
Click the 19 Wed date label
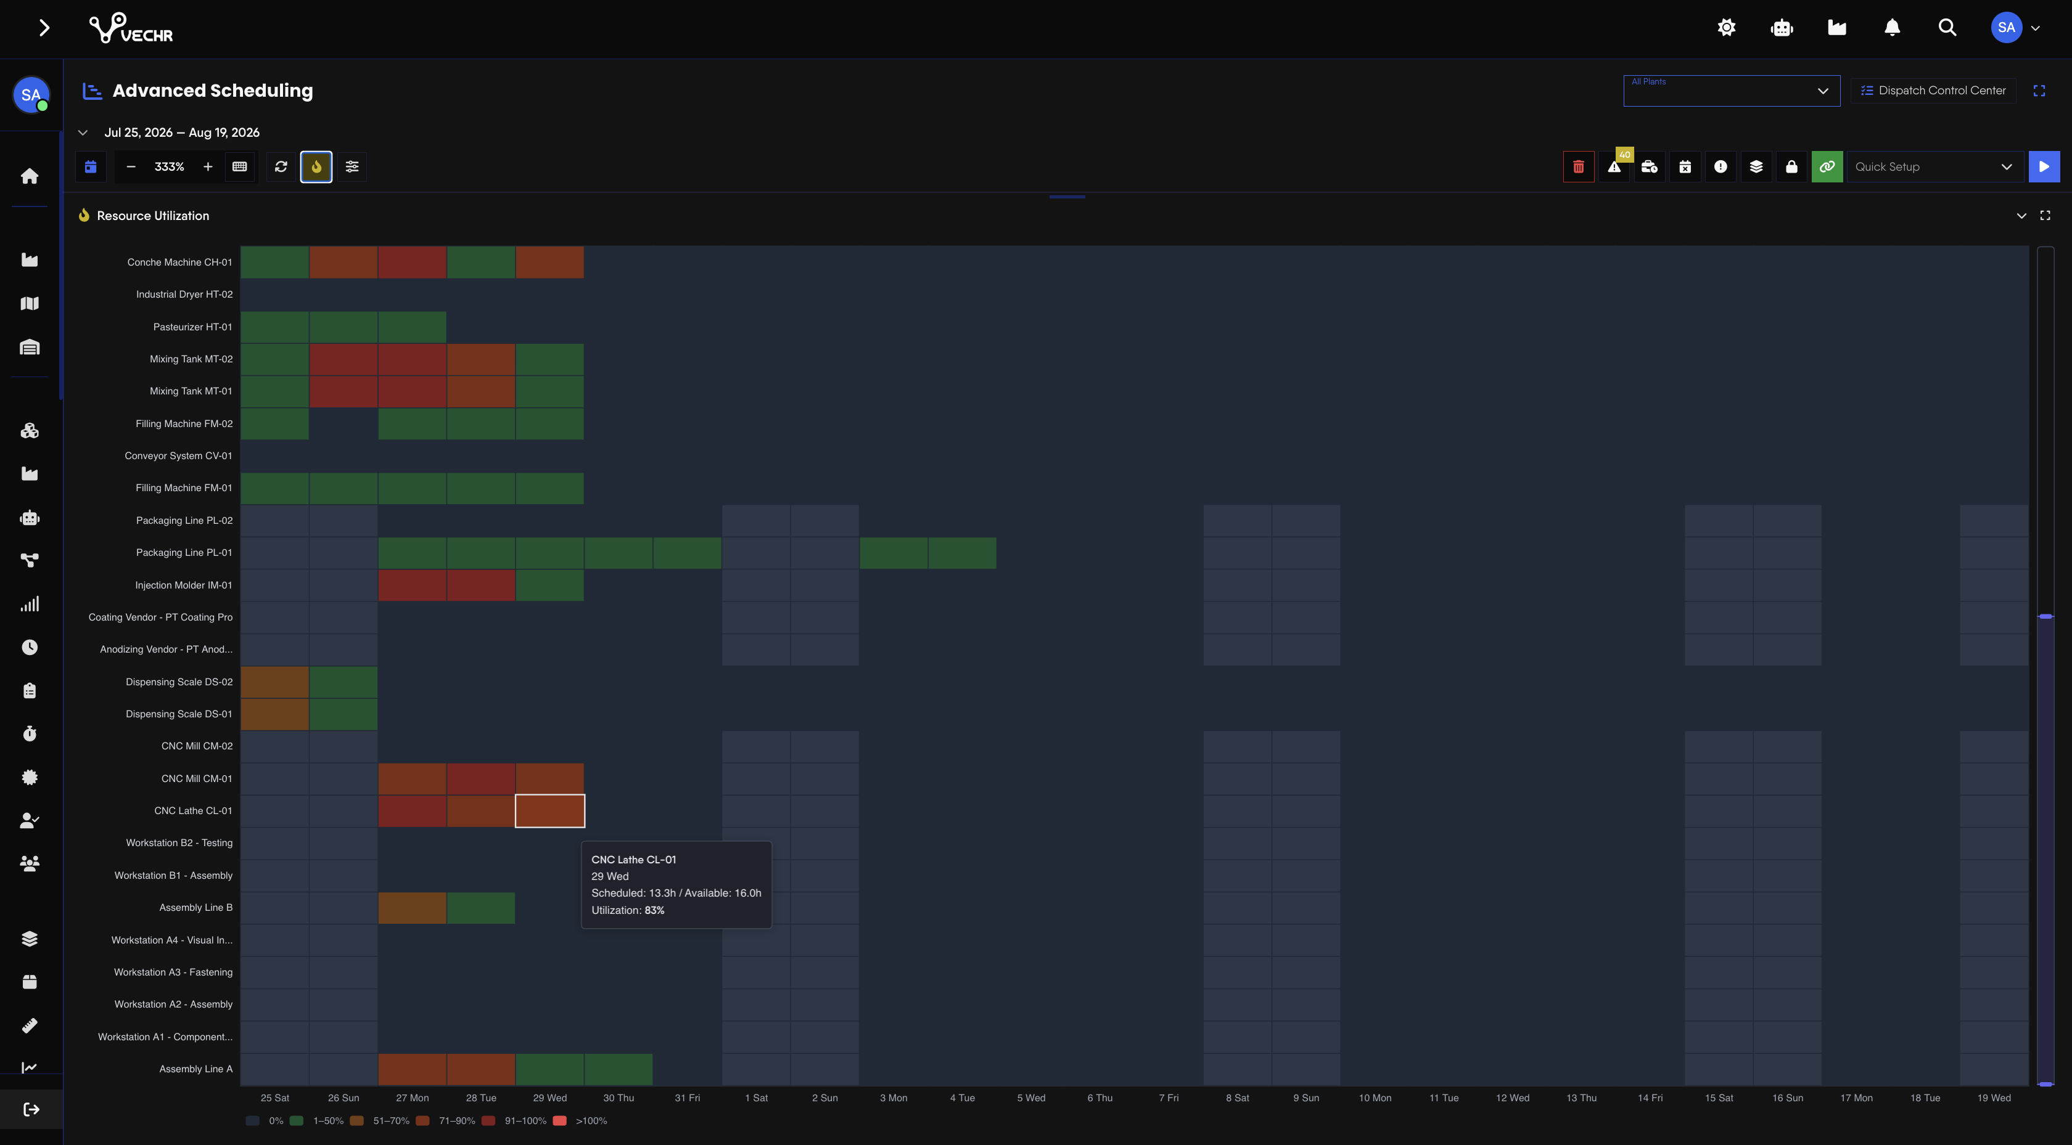pyautogui.click(x=1994, y=1098)
